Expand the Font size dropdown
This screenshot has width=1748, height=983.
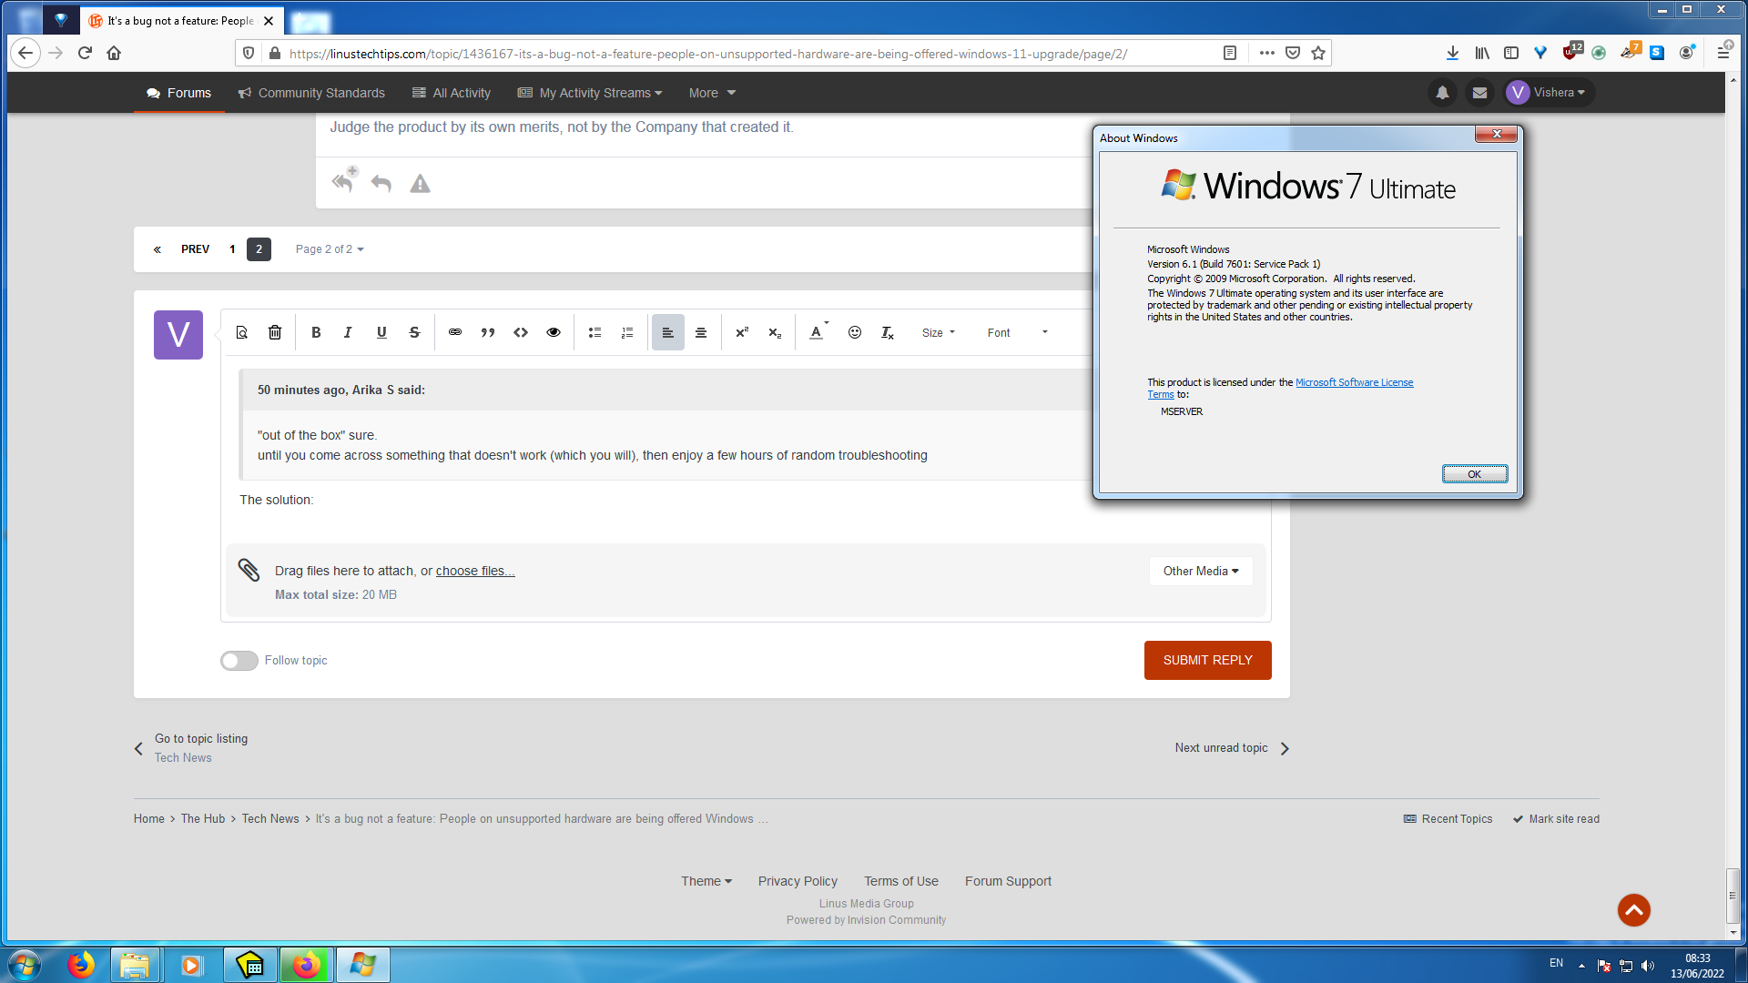coord(940,332)
